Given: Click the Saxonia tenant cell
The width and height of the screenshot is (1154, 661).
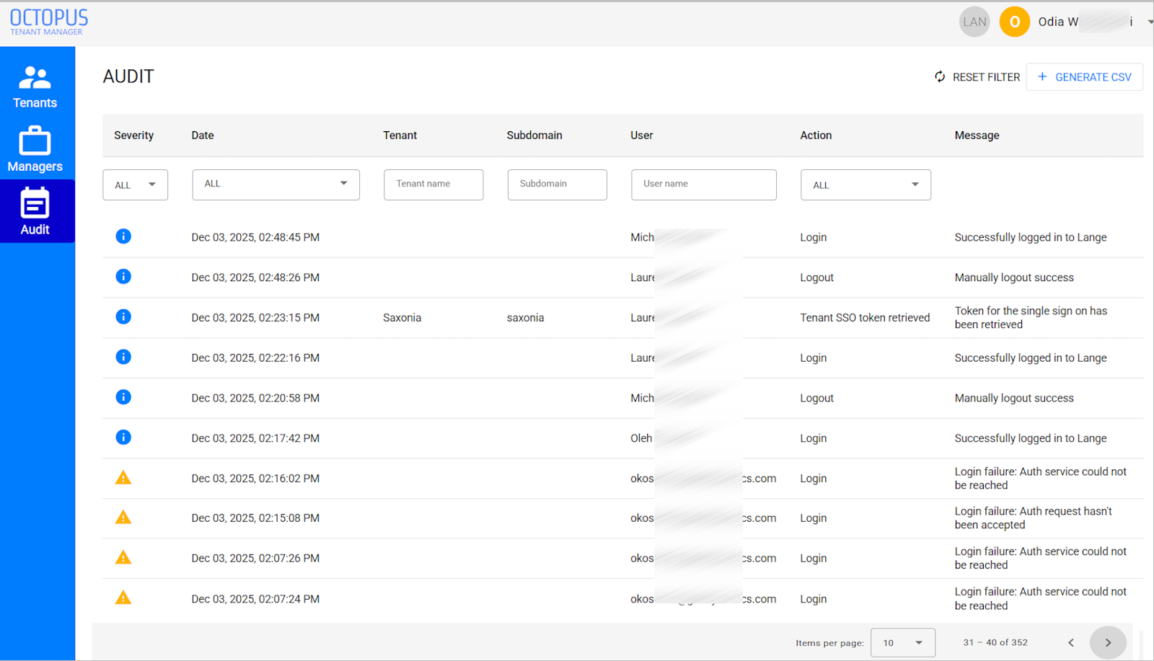Looking at the screenshot, I should [402, 317].
